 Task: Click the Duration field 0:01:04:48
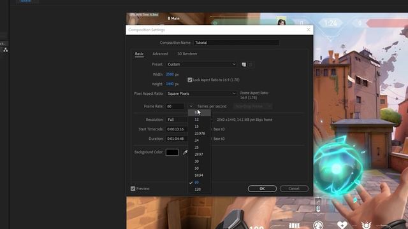177,139
